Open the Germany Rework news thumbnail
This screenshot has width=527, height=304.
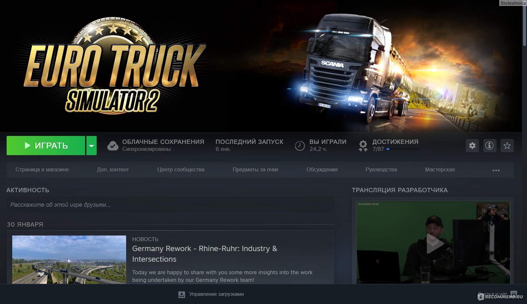tap(69, 260)
